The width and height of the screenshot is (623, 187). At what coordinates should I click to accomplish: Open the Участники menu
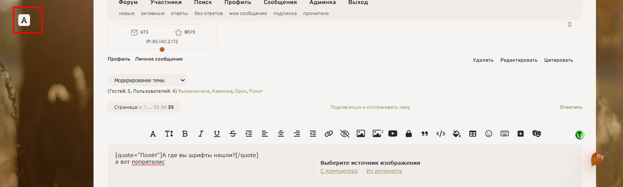click(x=166, y=3)
